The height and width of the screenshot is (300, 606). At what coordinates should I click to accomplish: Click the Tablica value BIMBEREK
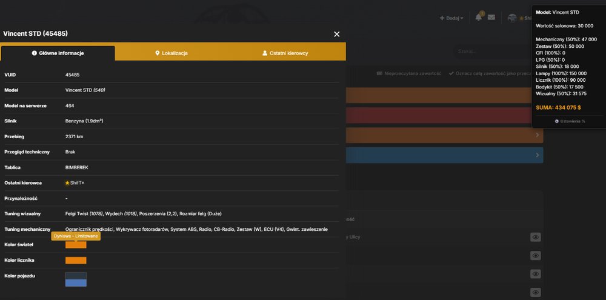77,167
